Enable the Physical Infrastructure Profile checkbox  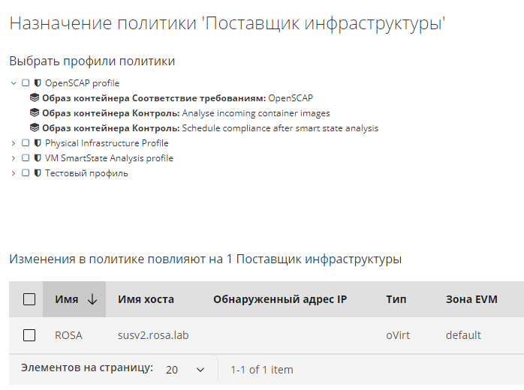click(26, 143)
